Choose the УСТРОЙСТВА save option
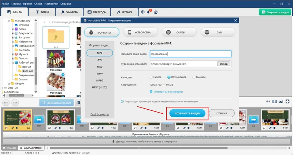 click(141, 32)
